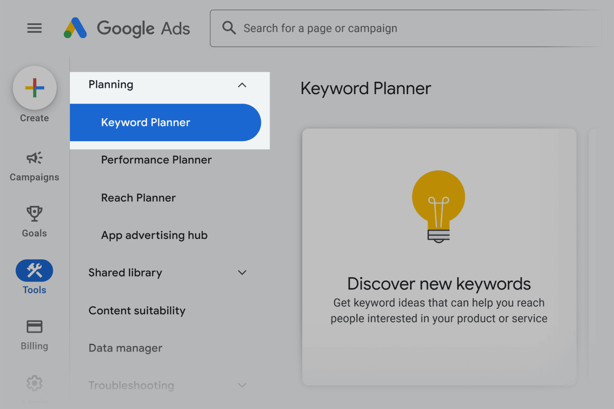Expand the Troubleshooting section
Image resolution: width=614 pixels, height=409 pixels.
(242, 385)
